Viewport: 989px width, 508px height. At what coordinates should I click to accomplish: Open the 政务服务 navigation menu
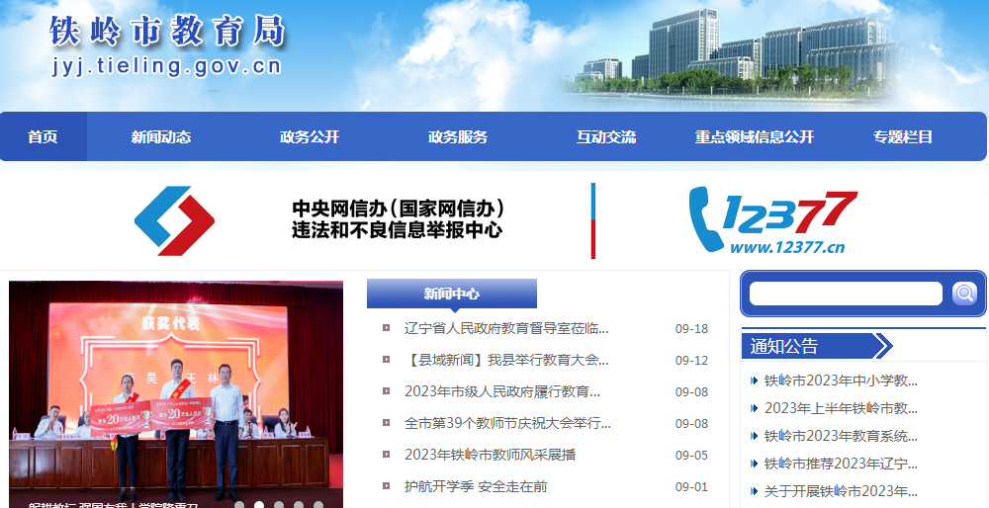coord(458,136)
